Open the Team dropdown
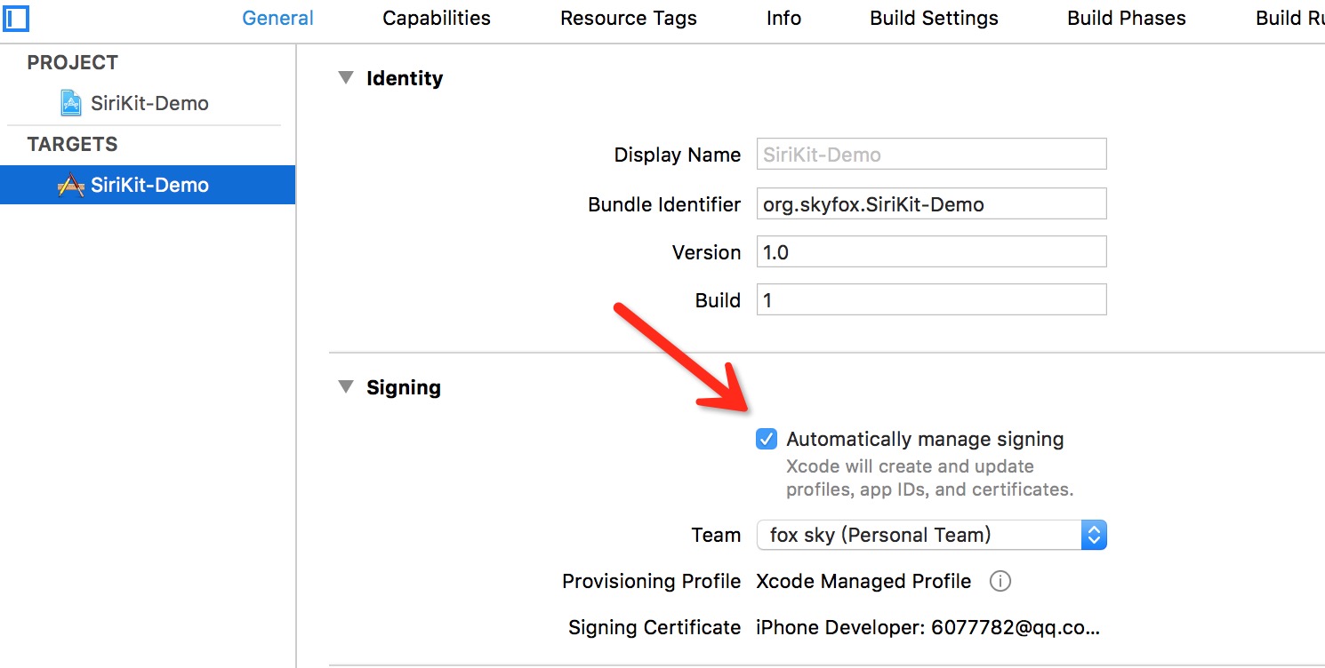The width and height of the screenshot is (1325, 668). 931,535
